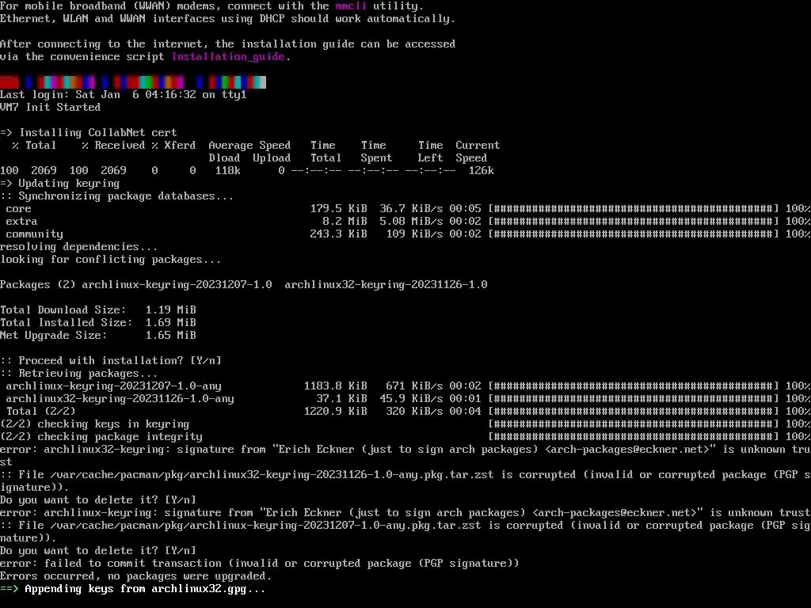This screenshot has width=811, height=608.
Task: Click ':: Synchronizing package databases...' line
Action: pyautogui.click(x=117, y=196)
